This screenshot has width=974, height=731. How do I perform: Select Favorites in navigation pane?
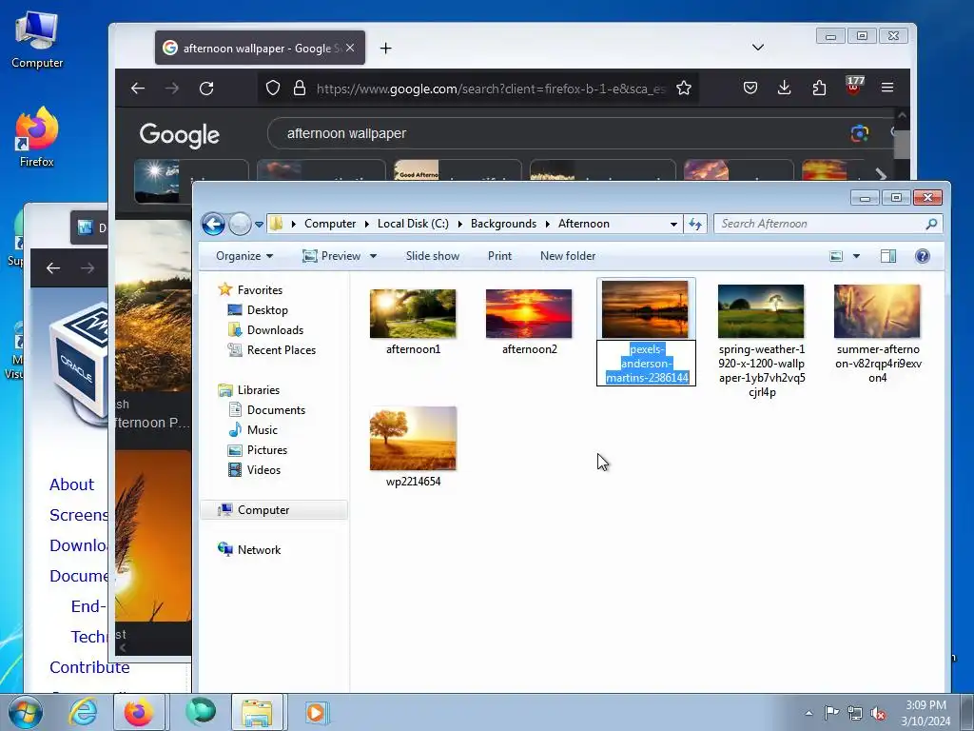tap(250, 290)
